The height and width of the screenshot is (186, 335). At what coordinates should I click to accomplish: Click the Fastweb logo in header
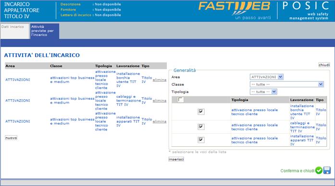(x=235, y=11)
